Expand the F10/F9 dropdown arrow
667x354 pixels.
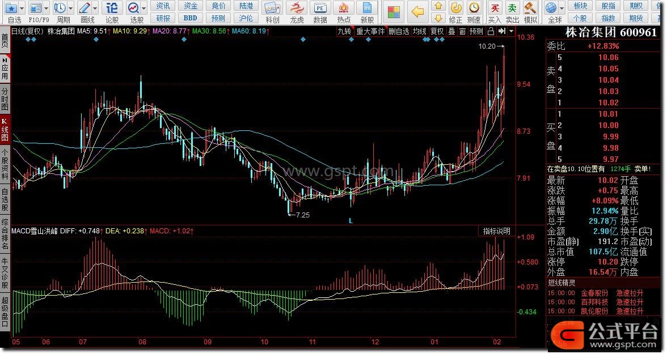[47, 8]
